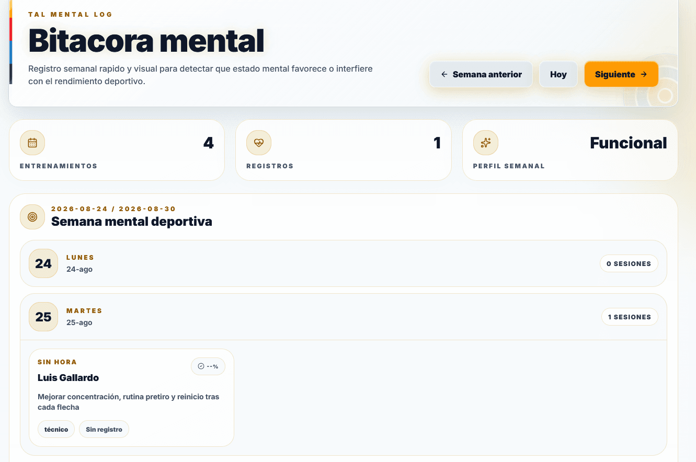Screen dimensions: 696x462
Task: Click the 0 SESIONES pill on Lunes
Action: click(x=629, y=263)
